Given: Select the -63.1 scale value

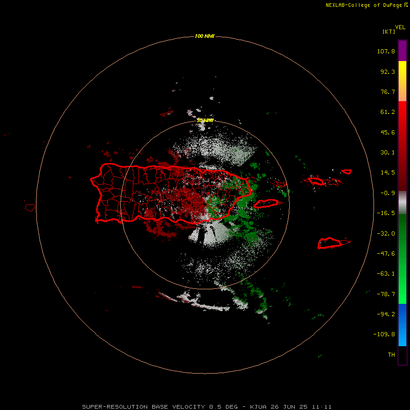Looking at the screenshot, I should [386, 274].
